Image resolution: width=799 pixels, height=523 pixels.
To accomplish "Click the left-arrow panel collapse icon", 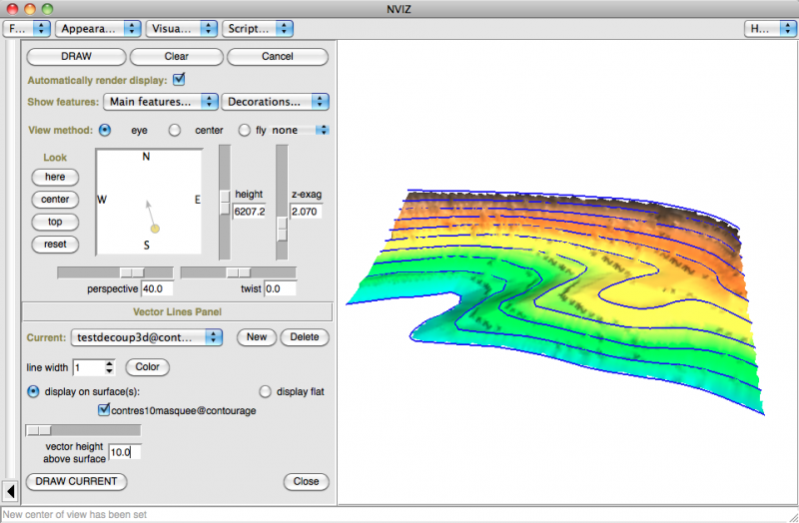I will pos(9,490).
